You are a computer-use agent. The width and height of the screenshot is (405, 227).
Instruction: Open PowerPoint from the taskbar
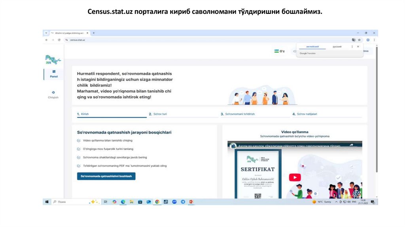coord(191,202)
